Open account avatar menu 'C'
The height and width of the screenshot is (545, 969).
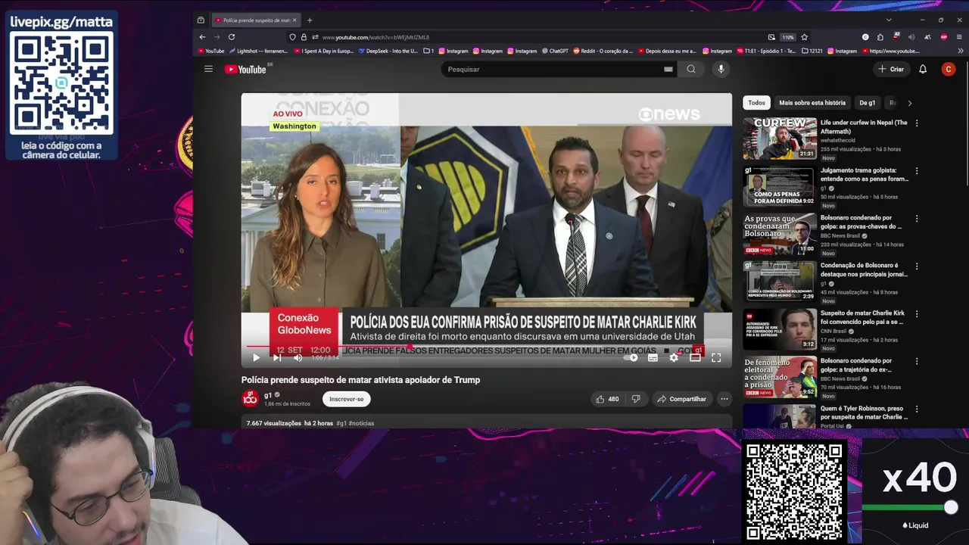coord(949,69)
